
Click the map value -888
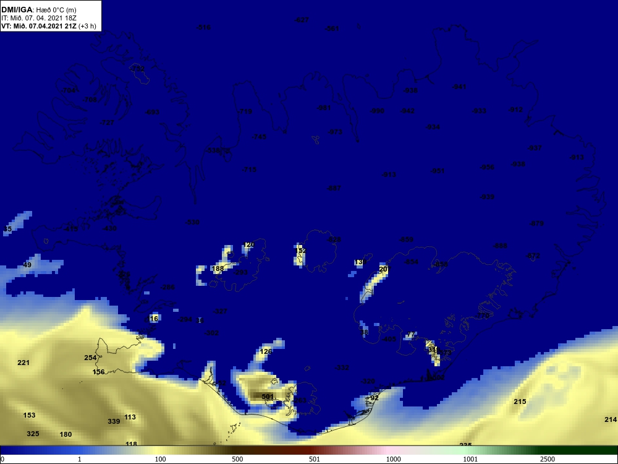pyautogui.click(x=500, y=246)
